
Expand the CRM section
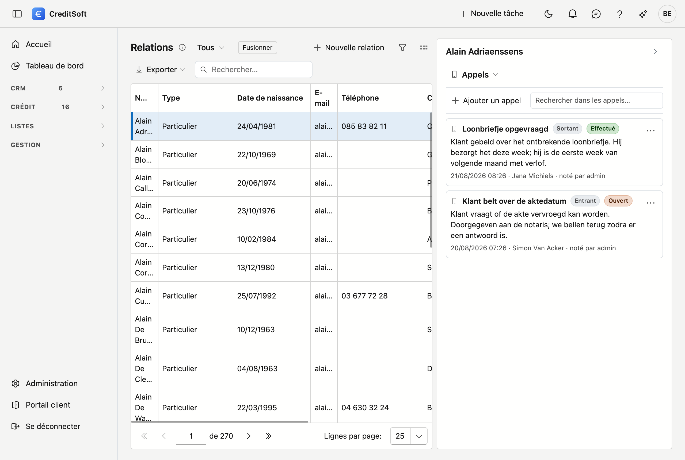point(58,88)
